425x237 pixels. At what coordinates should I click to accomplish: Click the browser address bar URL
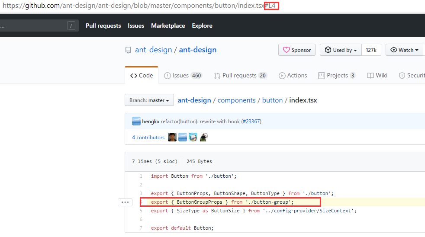pos(139,6)
